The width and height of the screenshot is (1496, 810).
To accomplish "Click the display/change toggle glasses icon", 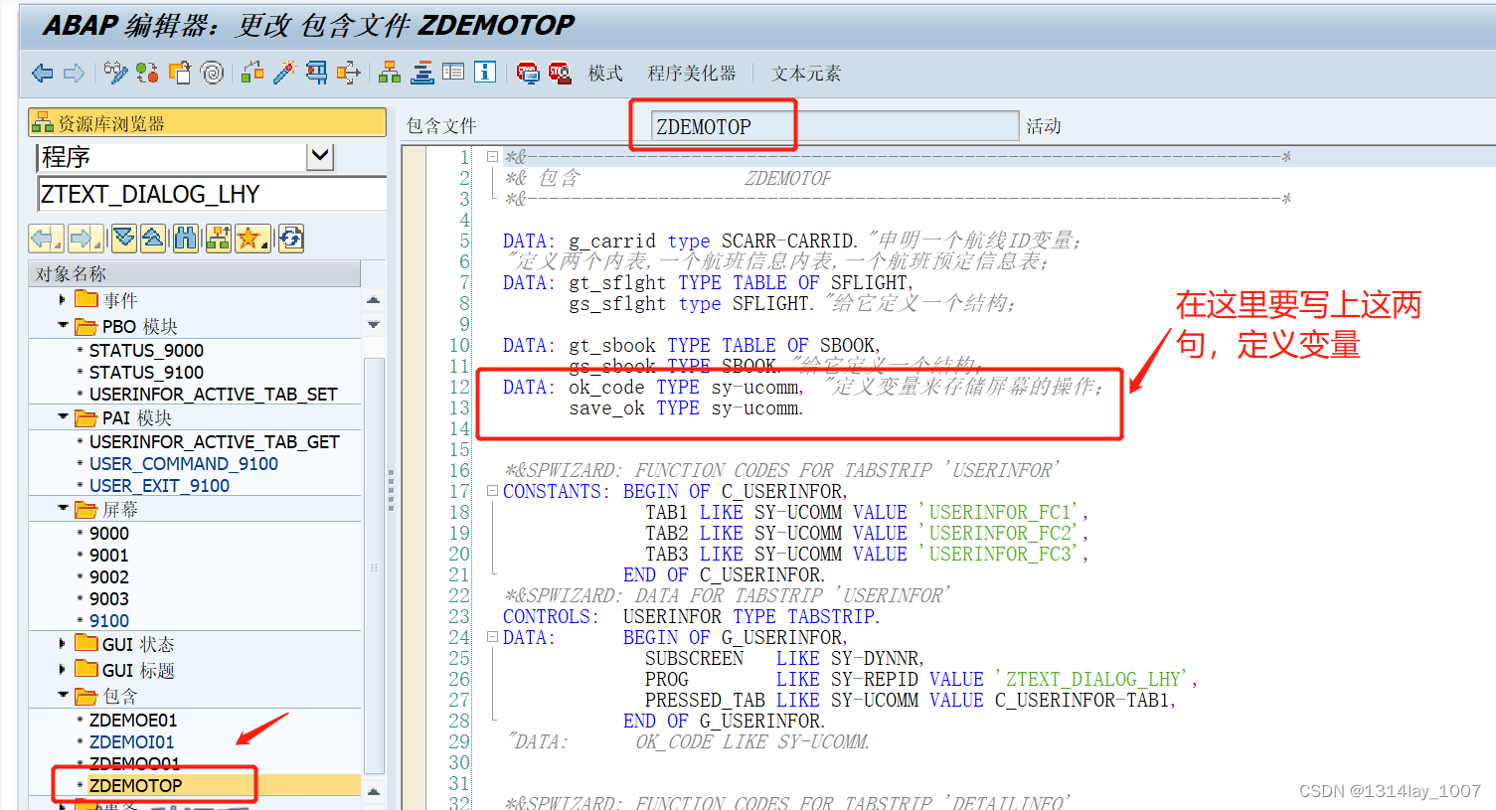I will coord(113,73).
